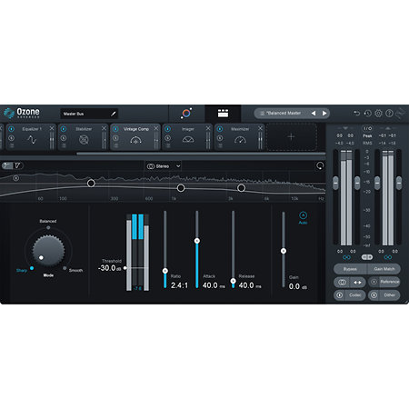The image size is (409, 409).
Task: Remove the Vintage Comp module with its X
Action: coord(156,128)
